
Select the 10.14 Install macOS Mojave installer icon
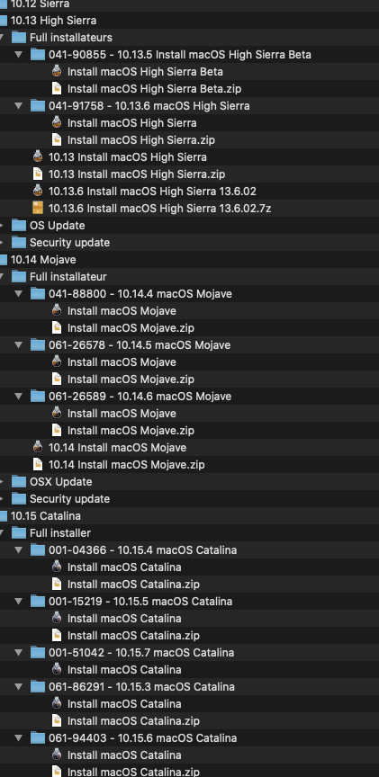38,448
